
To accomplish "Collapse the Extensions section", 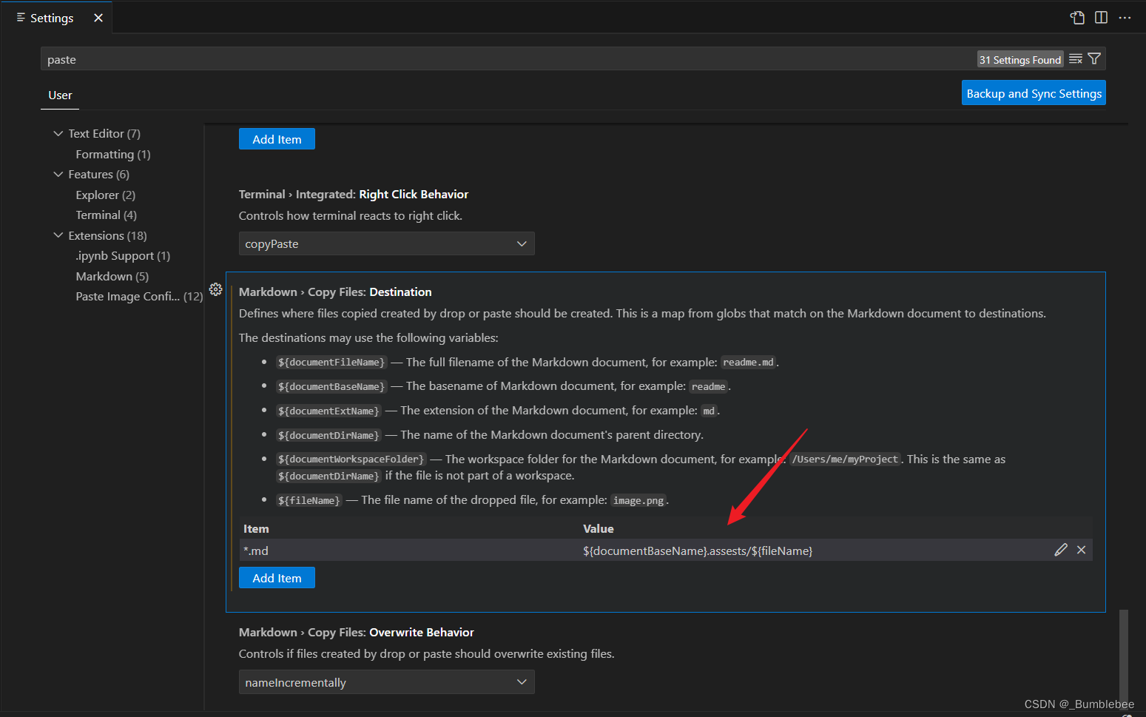I will click(58, 235).
